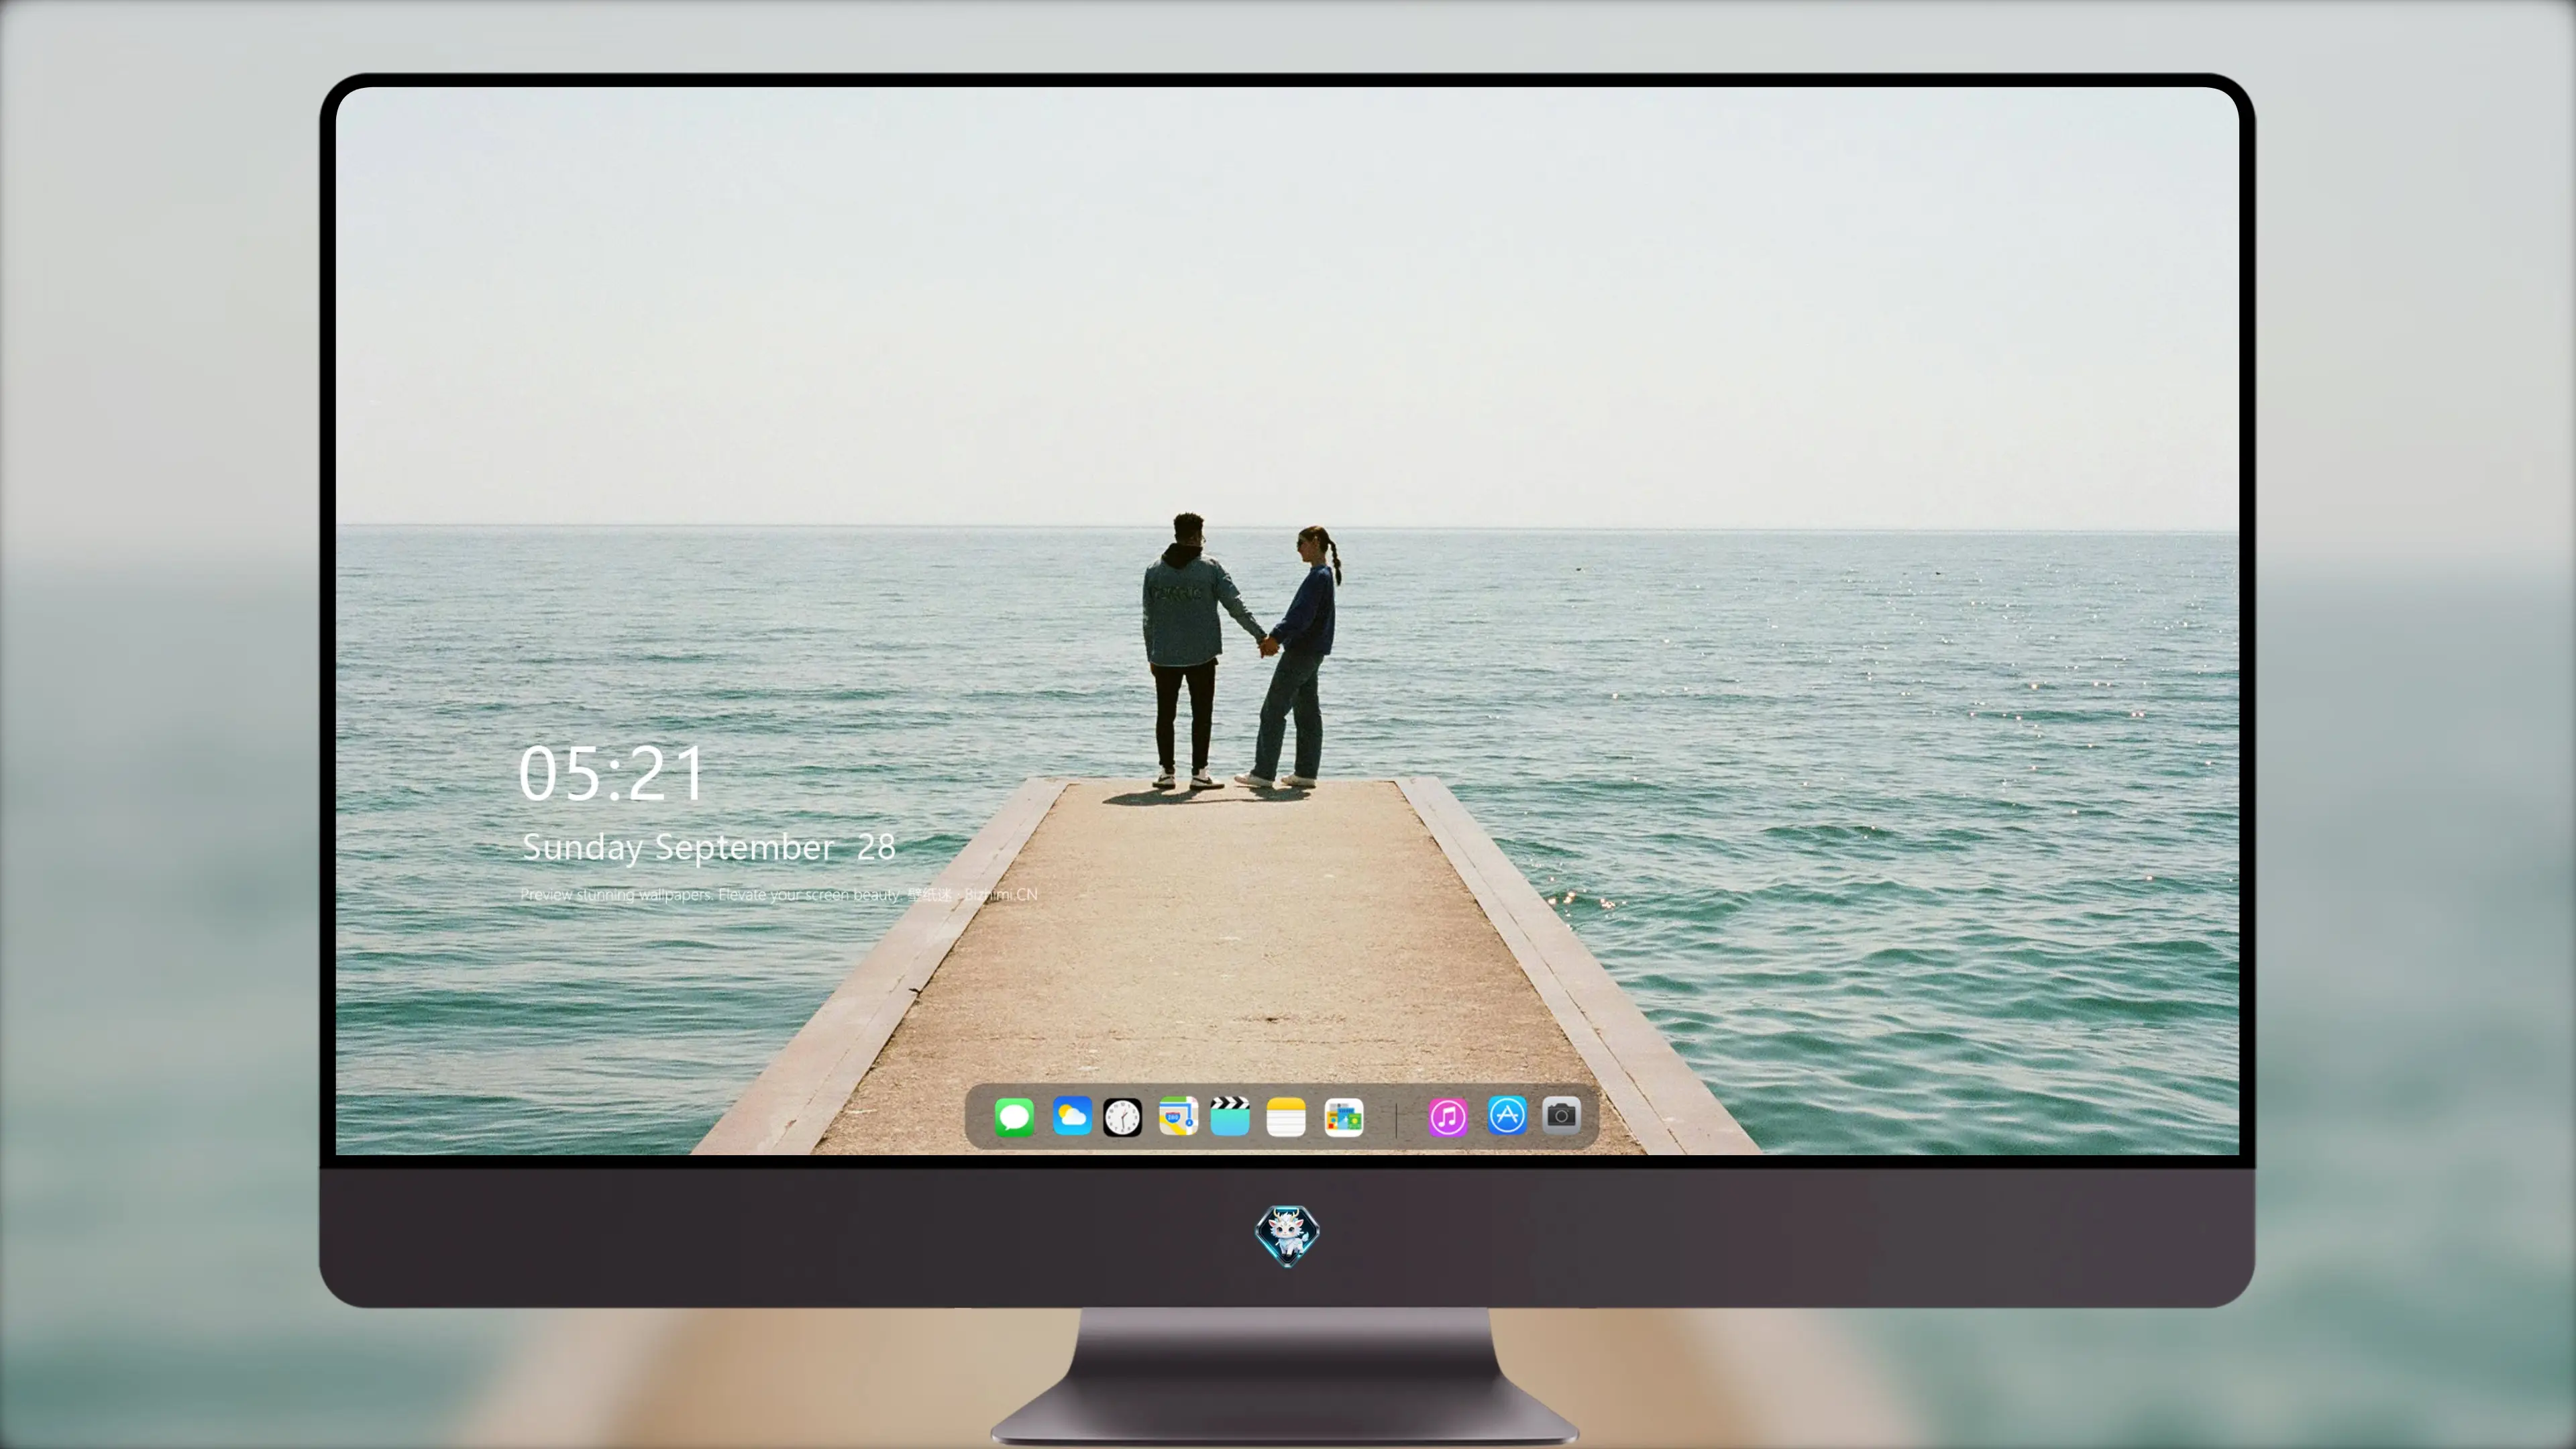The width and height of the screenshot is (2576, 1449).
Task: Click the date Sunday September 28
Action: click(709, 848)
